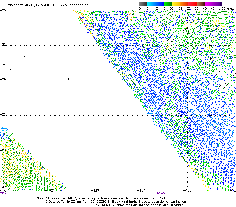
Task: Click the -132 longitude axis label
Action: (49, 191)
